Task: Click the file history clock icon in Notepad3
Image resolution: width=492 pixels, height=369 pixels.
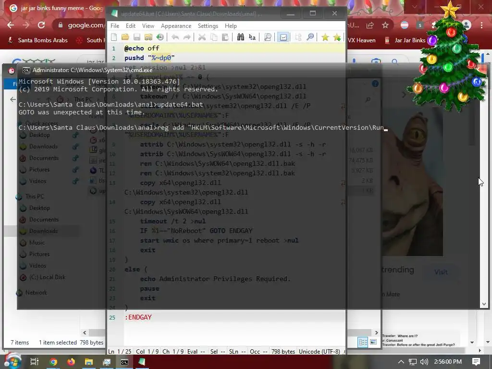Action: (x=160, y=37)
